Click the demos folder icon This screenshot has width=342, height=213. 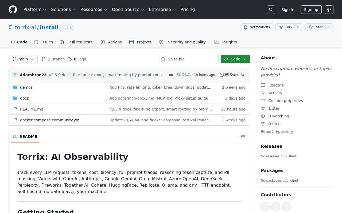[x=15, y=87]
